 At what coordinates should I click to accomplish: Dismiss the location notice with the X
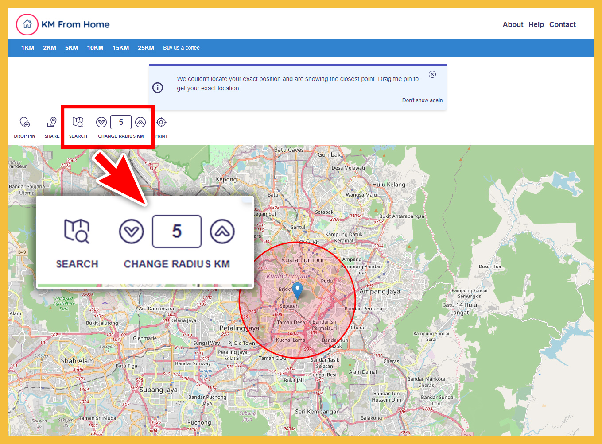(x=432, y=74)
